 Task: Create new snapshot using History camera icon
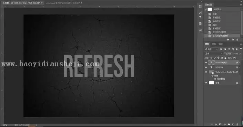click(x=233, y=40)
